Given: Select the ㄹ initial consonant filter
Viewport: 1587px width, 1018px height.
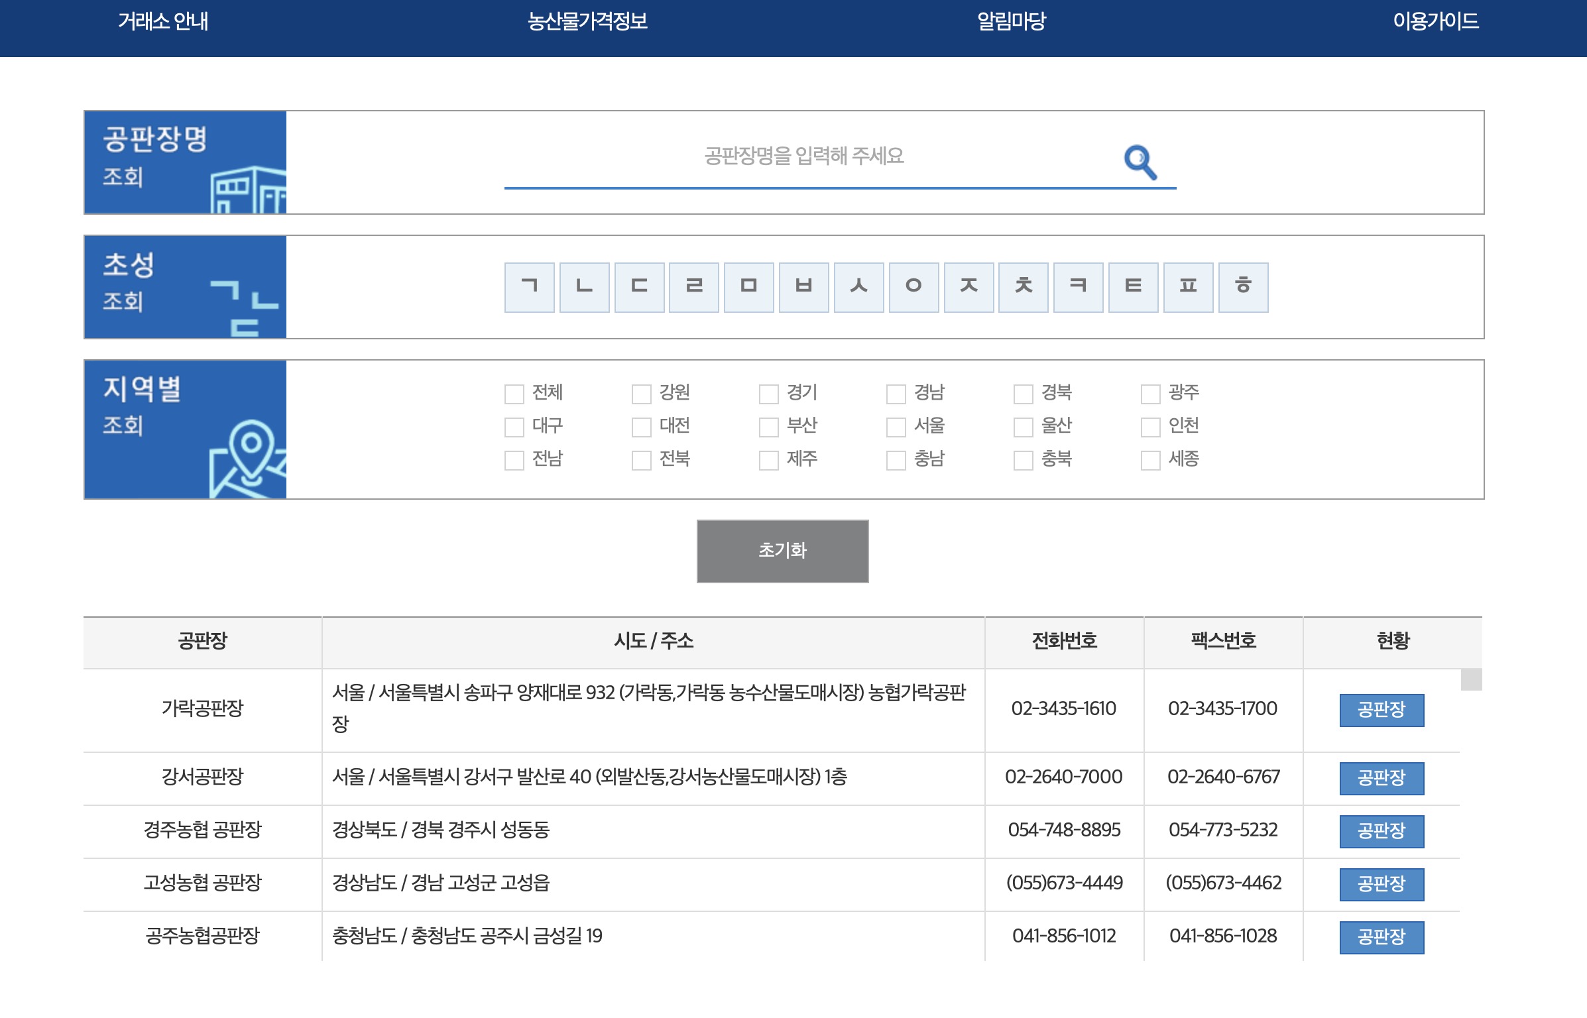Looking at the screenshot, I should click(x=693, y=287).
